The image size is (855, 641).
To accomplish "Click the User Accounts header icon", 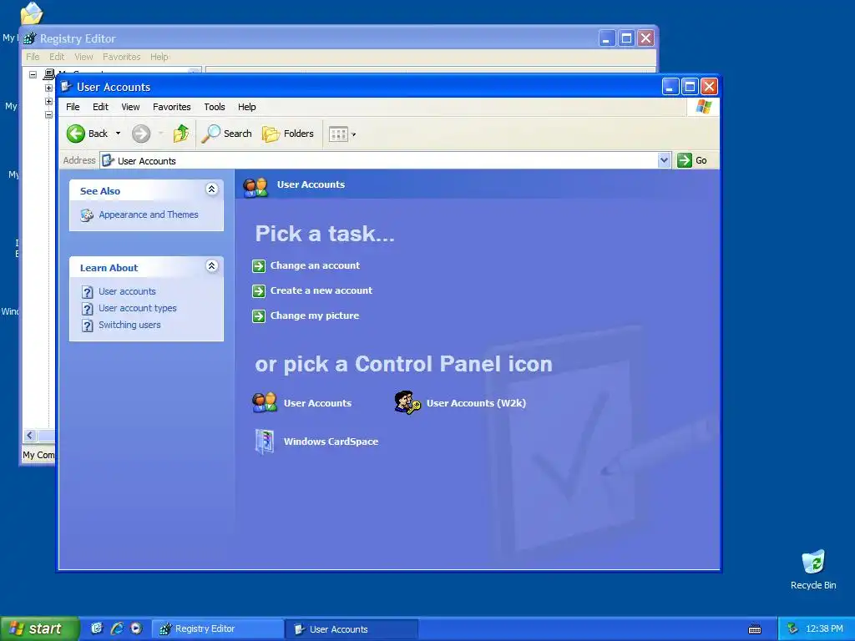I will click(x=255, y=187).
